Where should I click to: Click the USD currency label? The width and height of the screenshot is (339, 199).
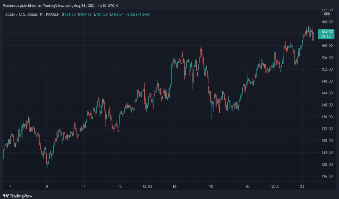point(327,14)
